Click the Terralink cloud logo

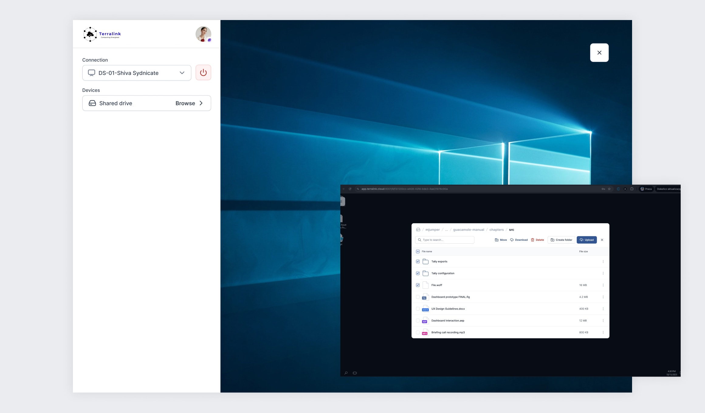[x=102, y=34]
